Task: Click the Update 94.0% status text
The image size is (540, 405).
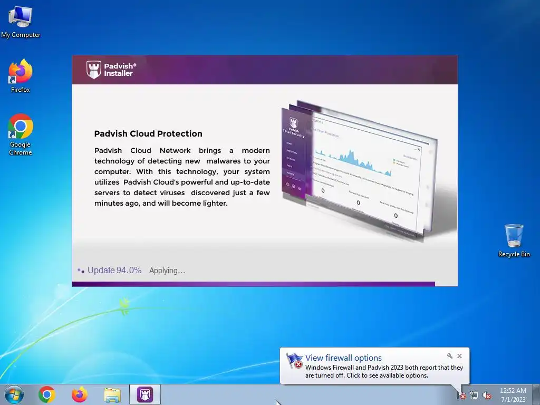Action: (114, 271)
